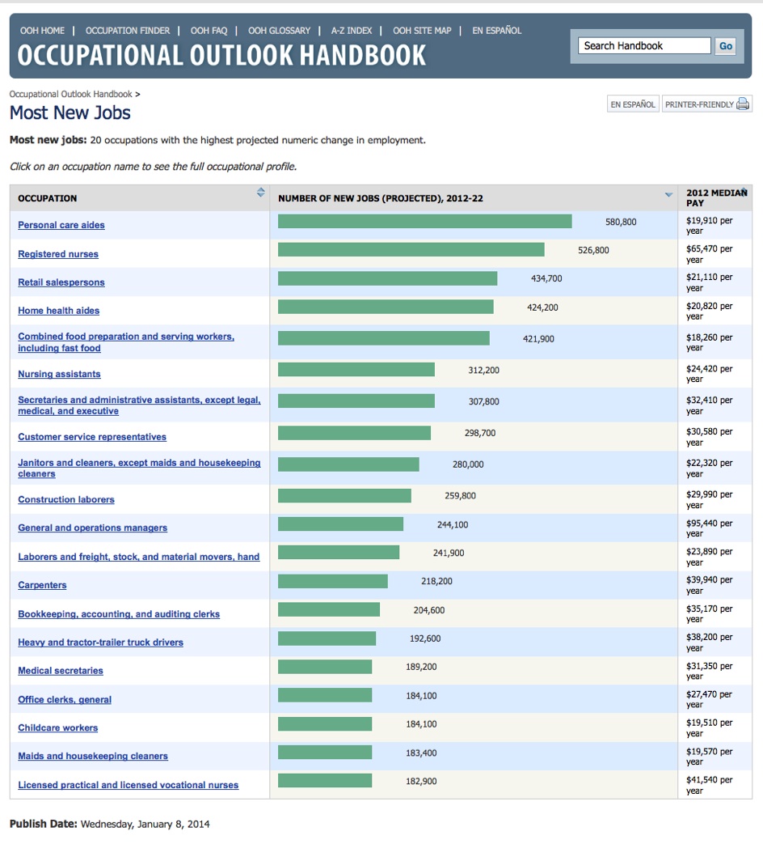763x844 pixels.
Task: Open the OOH Home menu item
Action: coord(42,31)
